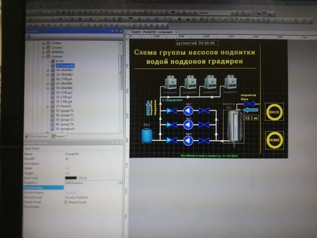This screenshot has height=238, width=317.
Task: Close the PumpH10 editor tab
Action: pyautogui.click(x=176, y=32)
